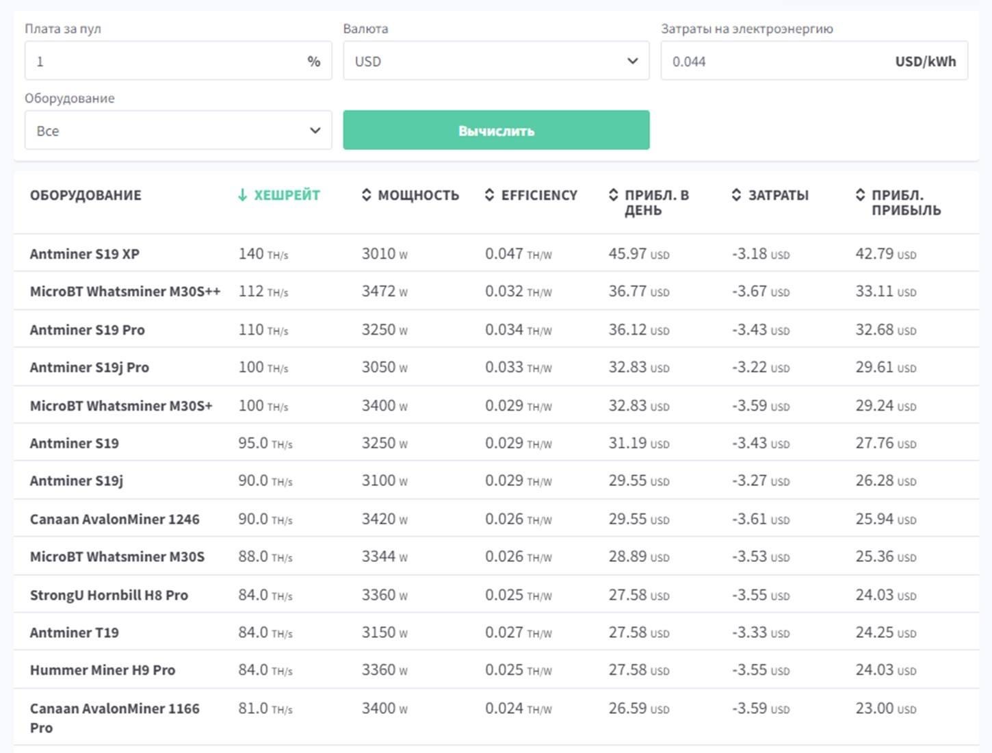Image resolution: width=992 pixels, height=753 pixels.
Task: Click the 3150 W power value
Action: click(384, 633)
